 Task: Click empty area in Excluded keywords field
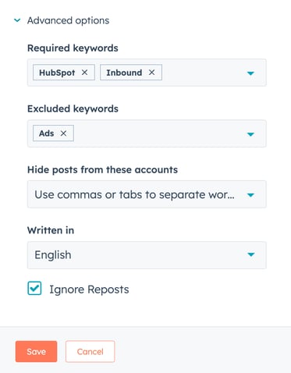click(158, 133)
